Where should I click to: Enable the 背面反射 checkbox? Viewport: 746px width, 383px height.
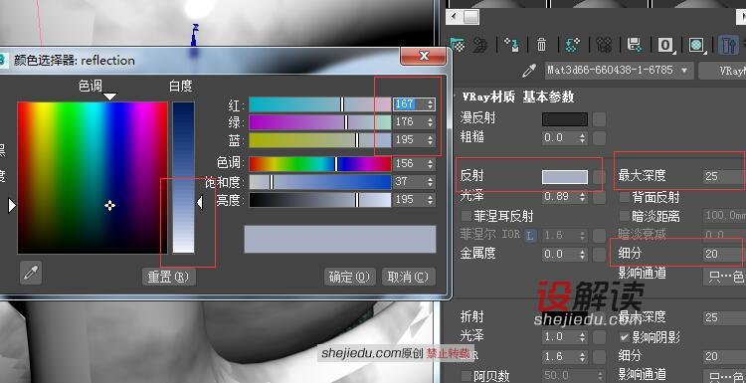pos(625,197)
